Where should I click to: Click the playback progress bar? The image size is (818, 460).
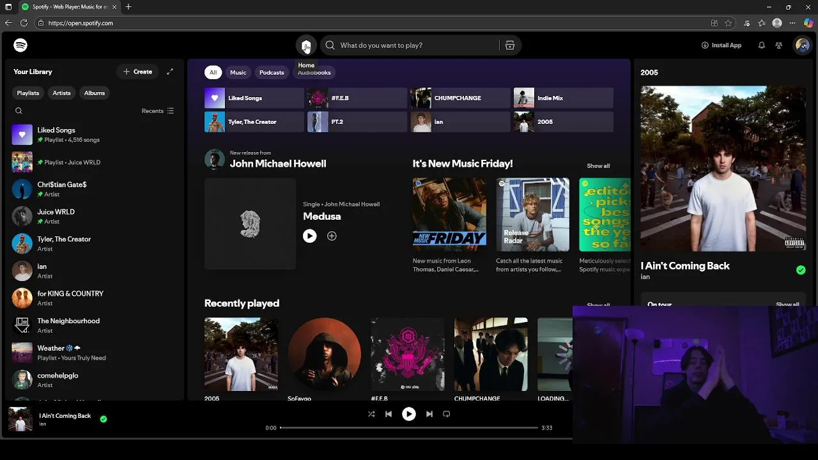pos(409,427)
